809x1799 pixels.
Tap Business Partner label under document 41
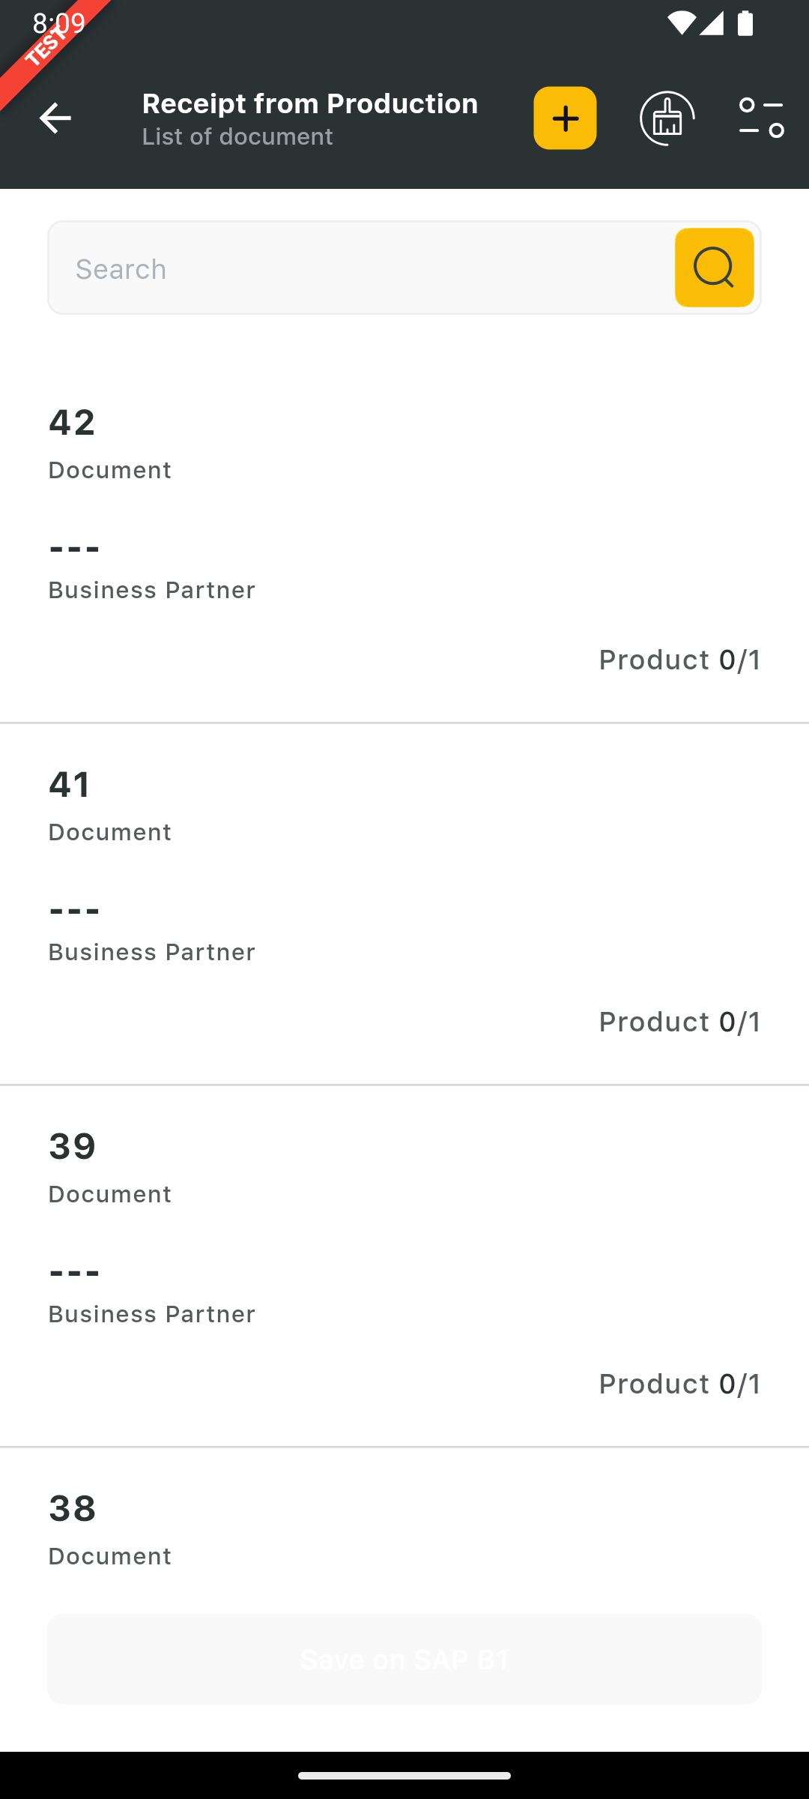pos(152,953)
